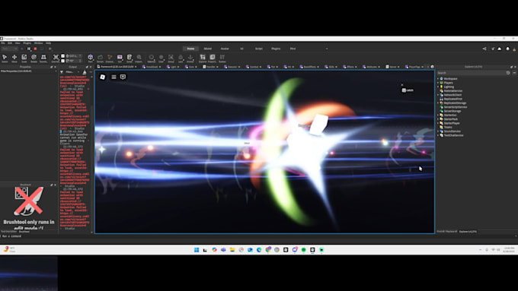Expand the TextChatService node
518x291 pixels.
(438, 135)
